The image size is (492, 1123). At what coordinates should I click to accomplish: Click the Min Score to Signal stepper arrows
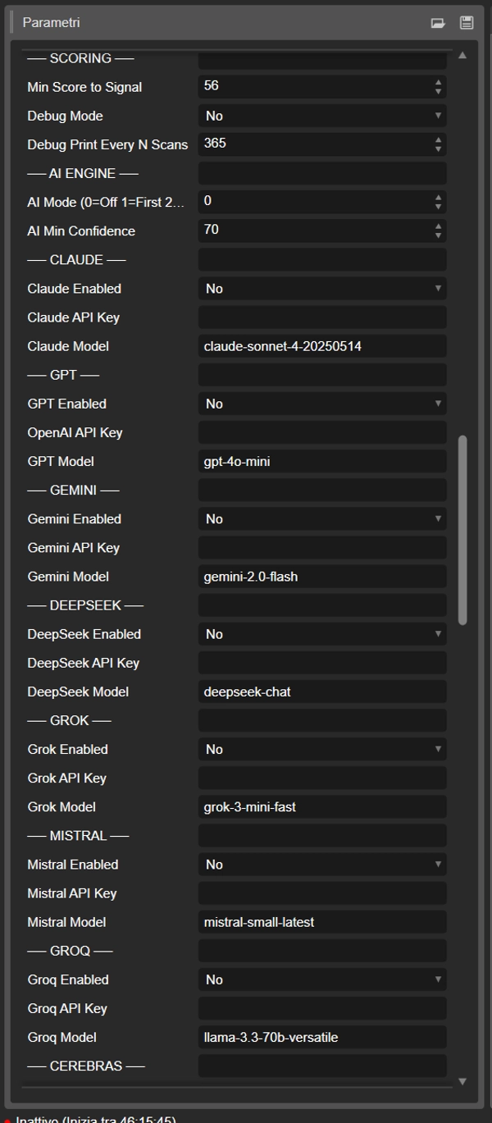[439, 87]
